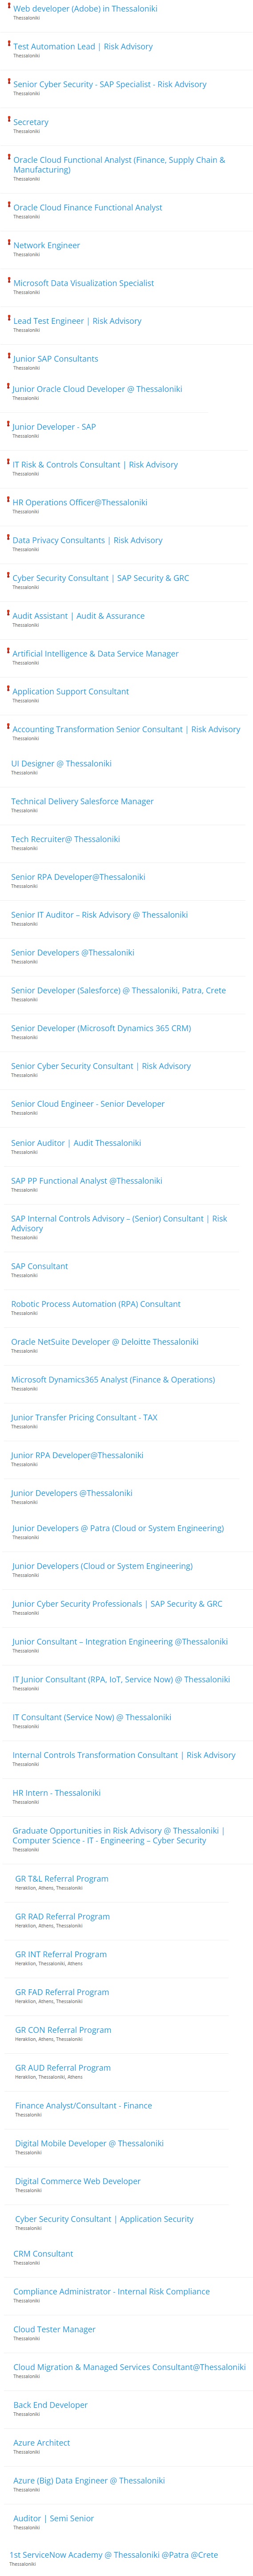The image size is (253, 2576).
Task: Open the GR T&L Referral Program link
Action: tap(62, 1879)
